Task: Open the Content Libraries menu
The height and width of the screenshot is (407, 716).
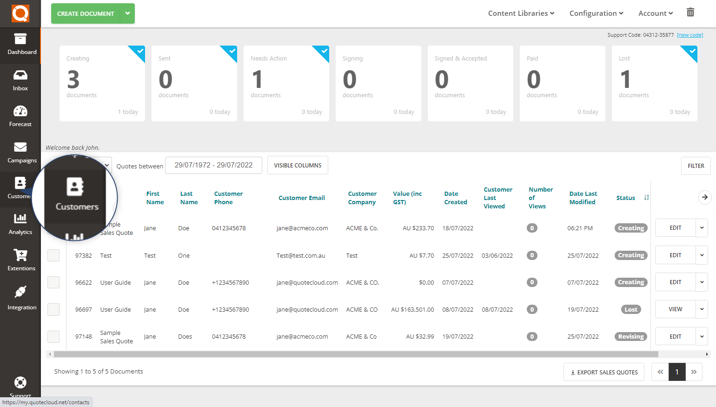Action: (520, 13)
